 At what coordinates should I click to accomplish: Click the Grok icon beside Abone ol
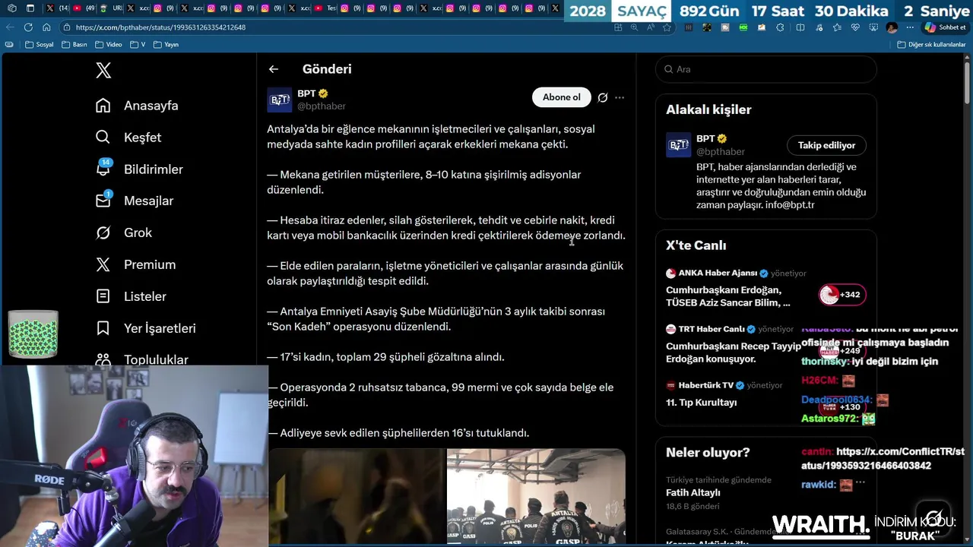tap(603, 97)
